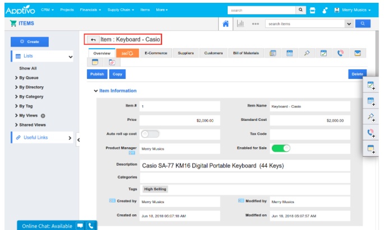Screen dimensions: 384x230
Task: Toggle Enabled for Sale switch
Action: pyautogui.click(x=281, y=148)
